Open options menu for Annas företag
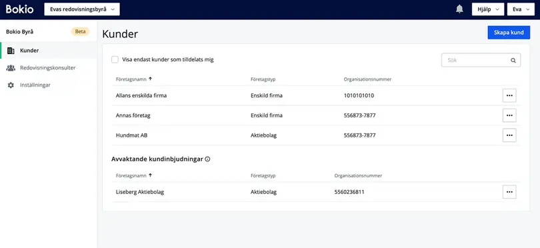 pos(509,115)
